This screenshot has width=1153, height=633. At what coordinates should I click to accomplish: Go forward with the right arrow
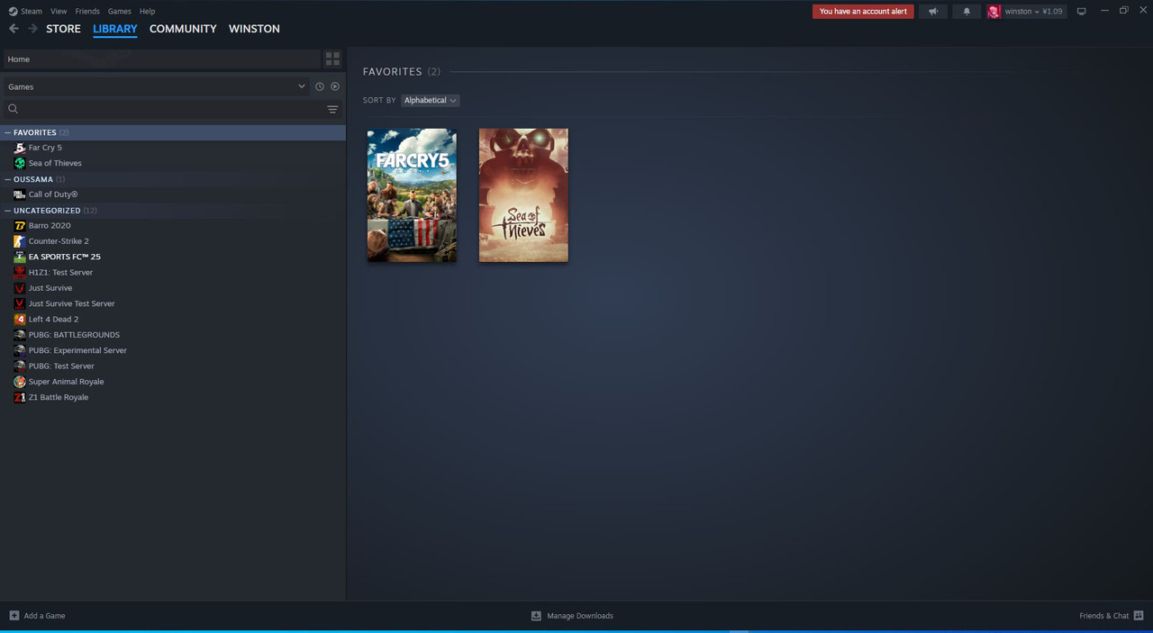click(33, 29)
